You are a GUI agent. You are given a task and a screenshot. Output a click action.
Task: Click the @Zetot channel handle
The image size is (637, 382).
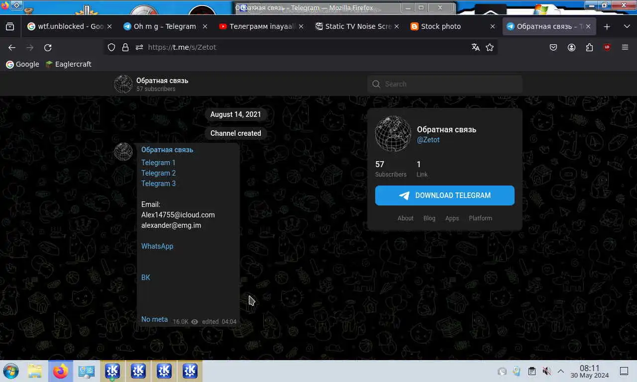[428, 140]
